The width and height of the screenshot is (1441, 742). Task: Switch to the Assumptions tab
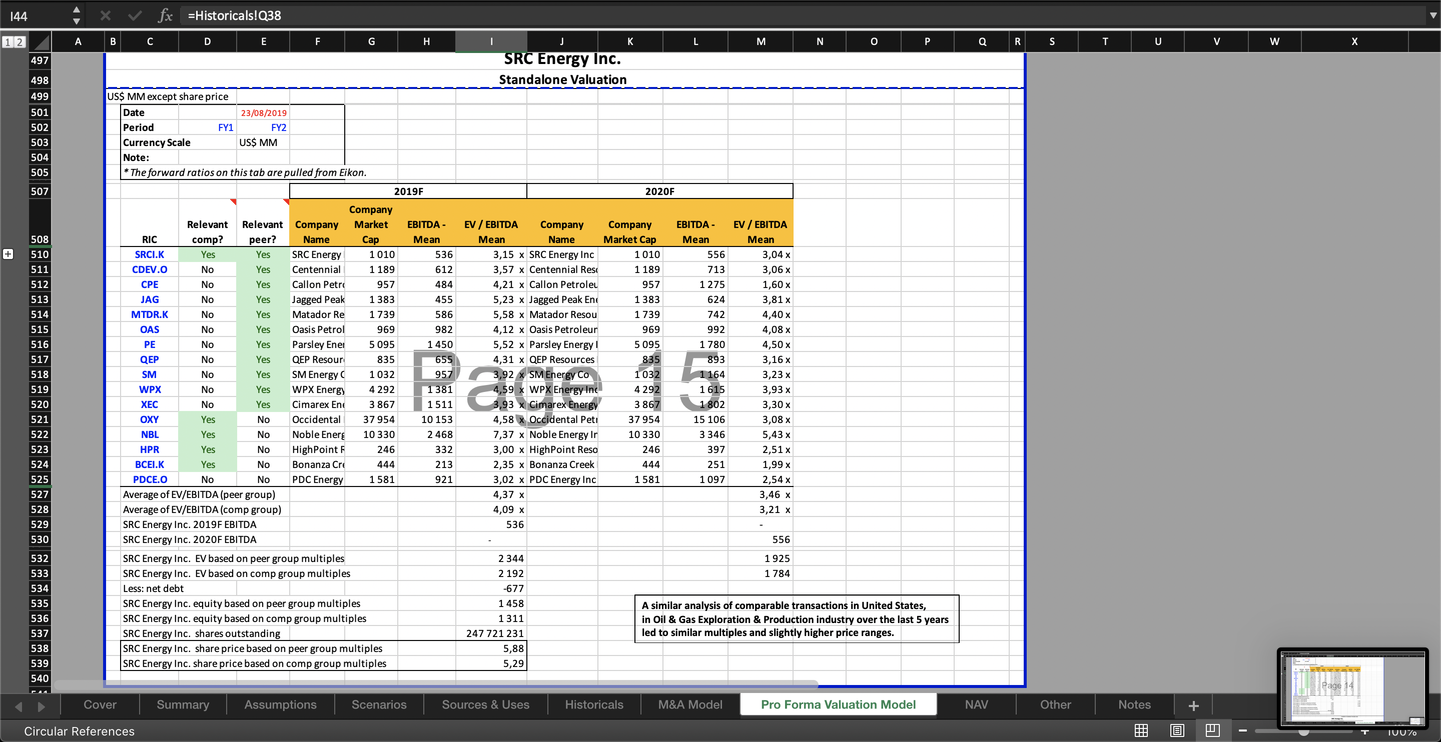(x=280, y=704)
